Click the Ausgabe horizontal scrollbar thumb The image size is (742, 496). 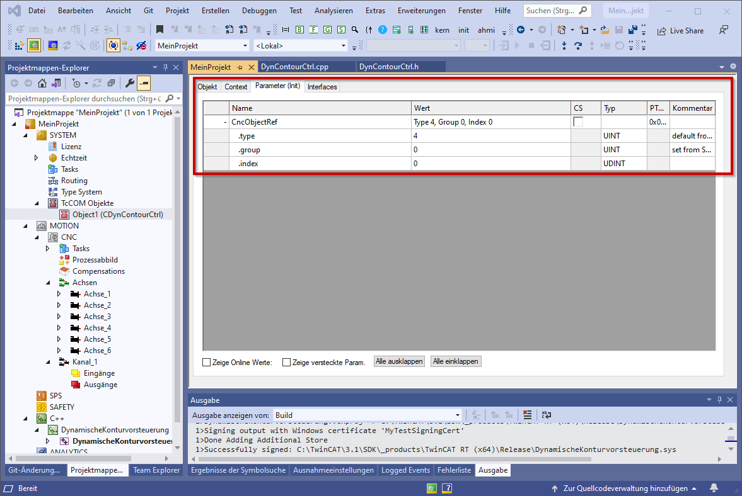pos(395,459)
